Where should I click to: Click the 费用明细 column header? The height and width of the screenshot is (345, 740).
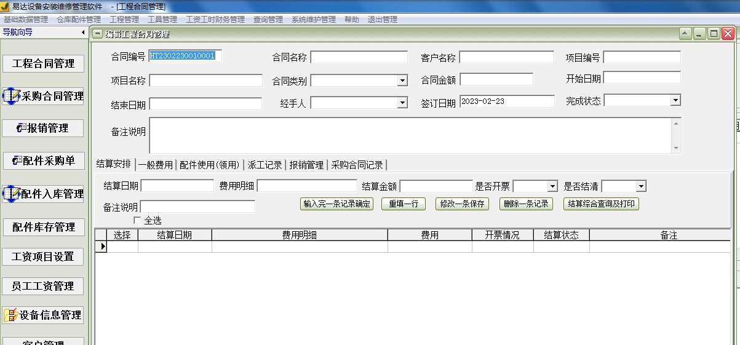[300, 235]
